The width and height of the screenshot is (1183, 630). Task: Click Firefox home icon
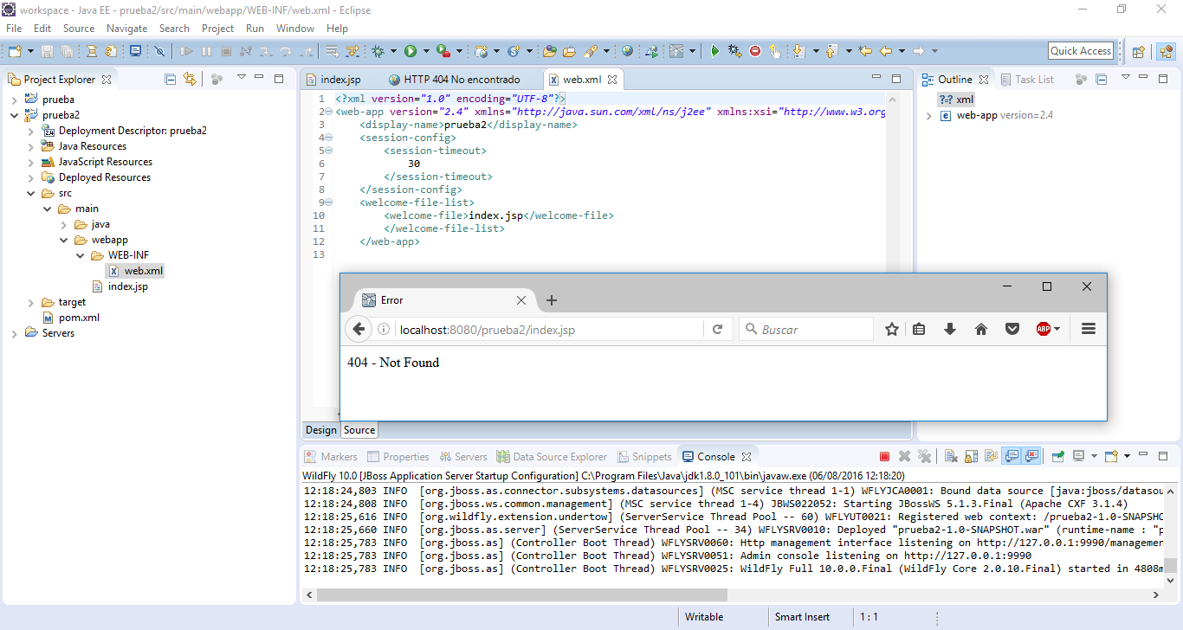click(x=981, y=329)
